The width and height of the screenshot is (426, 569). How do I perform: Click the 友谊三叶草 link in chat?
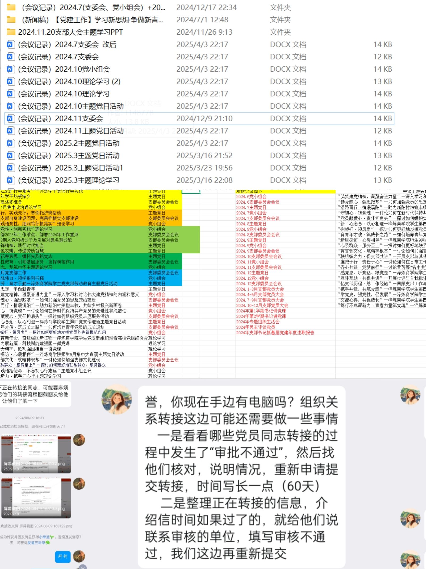click(x=36, y=542)
